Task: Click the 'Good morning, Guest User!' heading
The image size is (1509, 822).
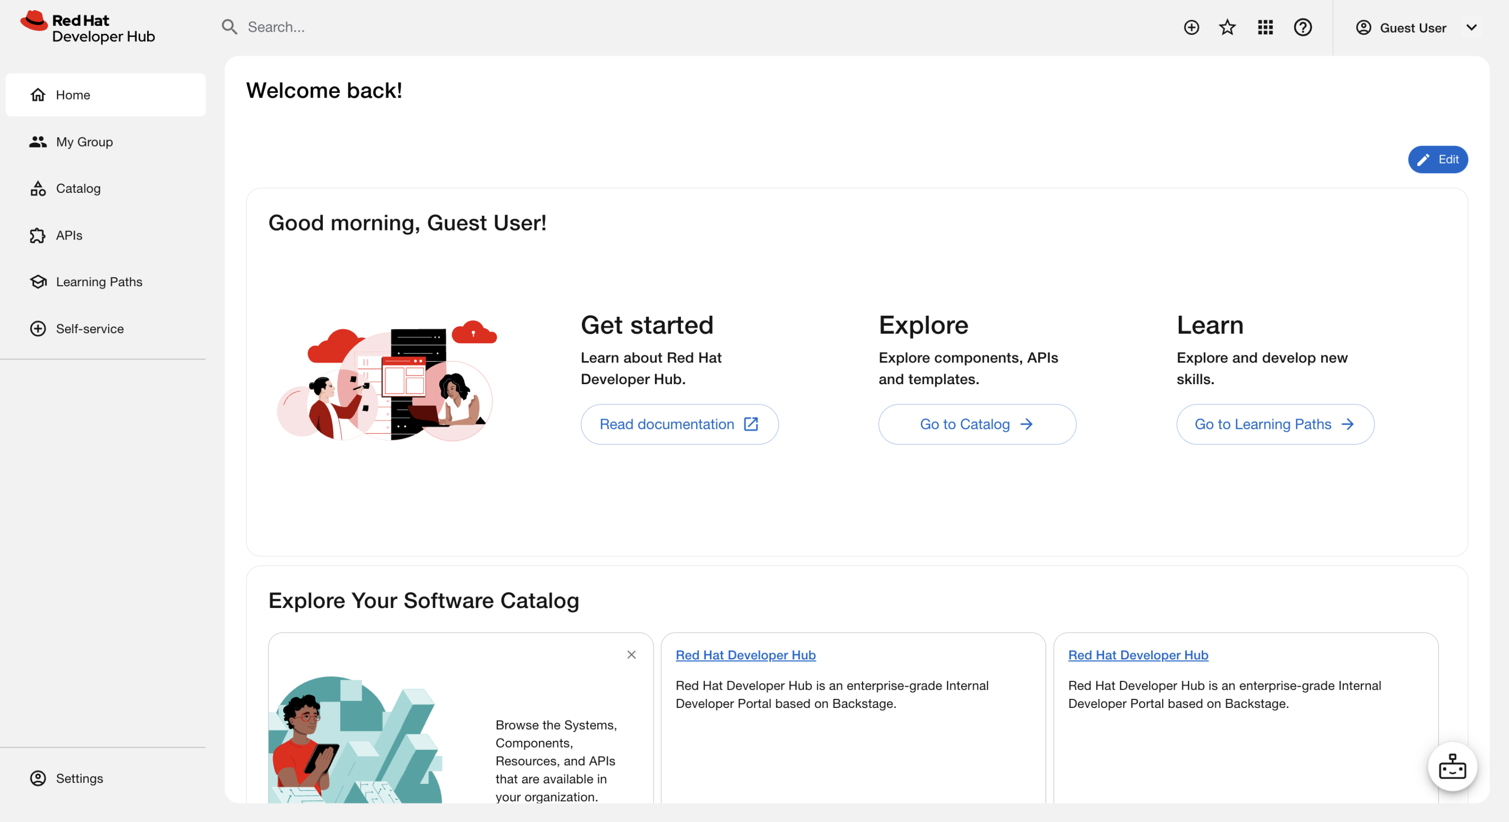Action: tap(407, 223)
